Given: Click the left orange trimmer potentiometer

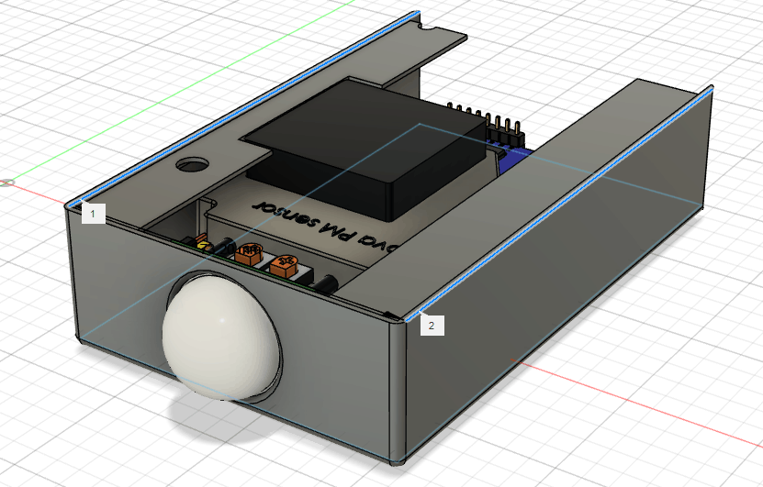Looking at the screenshot, I should [249, 254].
